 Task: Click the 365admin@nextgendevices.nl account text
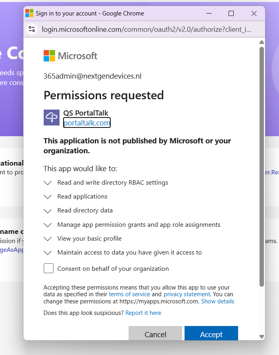[92, 76]
